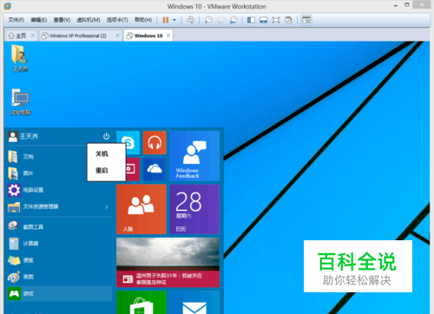Toggle the thumbnail bar view icon
This screenshot has height=314, width=434.
(x=263, y=20)
